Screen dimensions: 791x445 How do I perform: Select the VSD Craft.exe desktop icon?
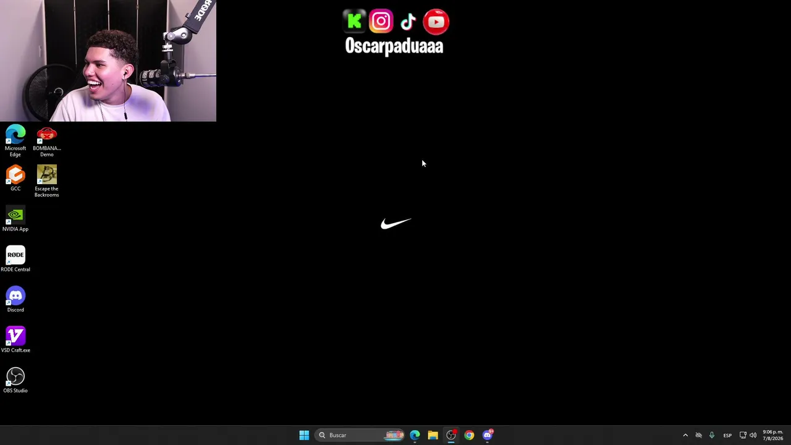15,341
